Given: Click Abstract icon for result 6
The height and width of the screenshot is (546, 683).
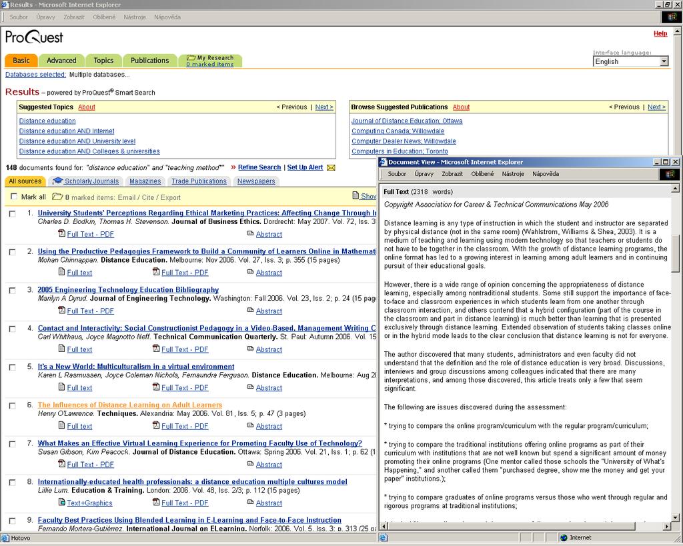Looking at the screenshot, I should click(251, 425).
